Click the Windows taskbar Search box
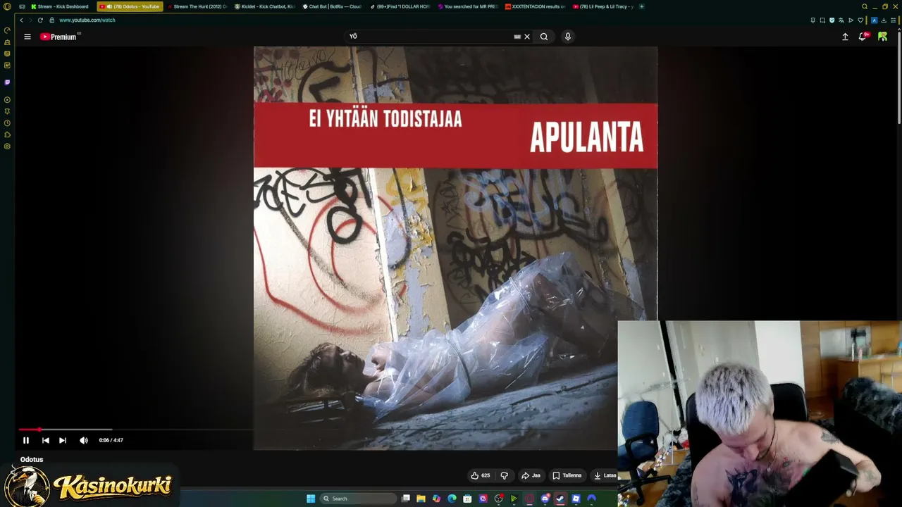This screenshot has width=902, height=507. pos(357,499)
